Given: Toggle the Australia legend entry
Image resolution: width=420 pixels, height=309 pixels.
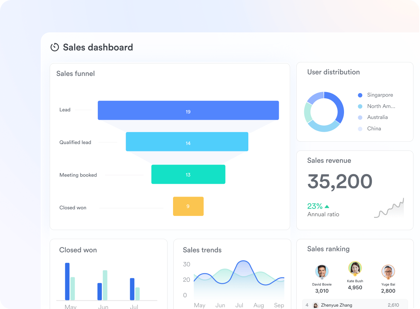Looking at the screenshot, I should click(x=373, y=117).
